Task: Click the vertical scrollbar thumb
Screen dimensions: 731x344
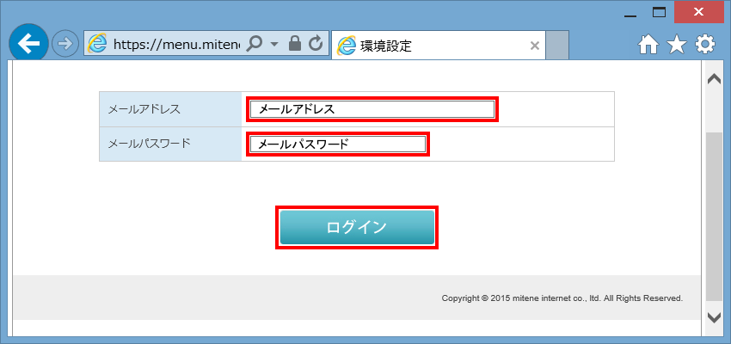Action: (714, 217)
